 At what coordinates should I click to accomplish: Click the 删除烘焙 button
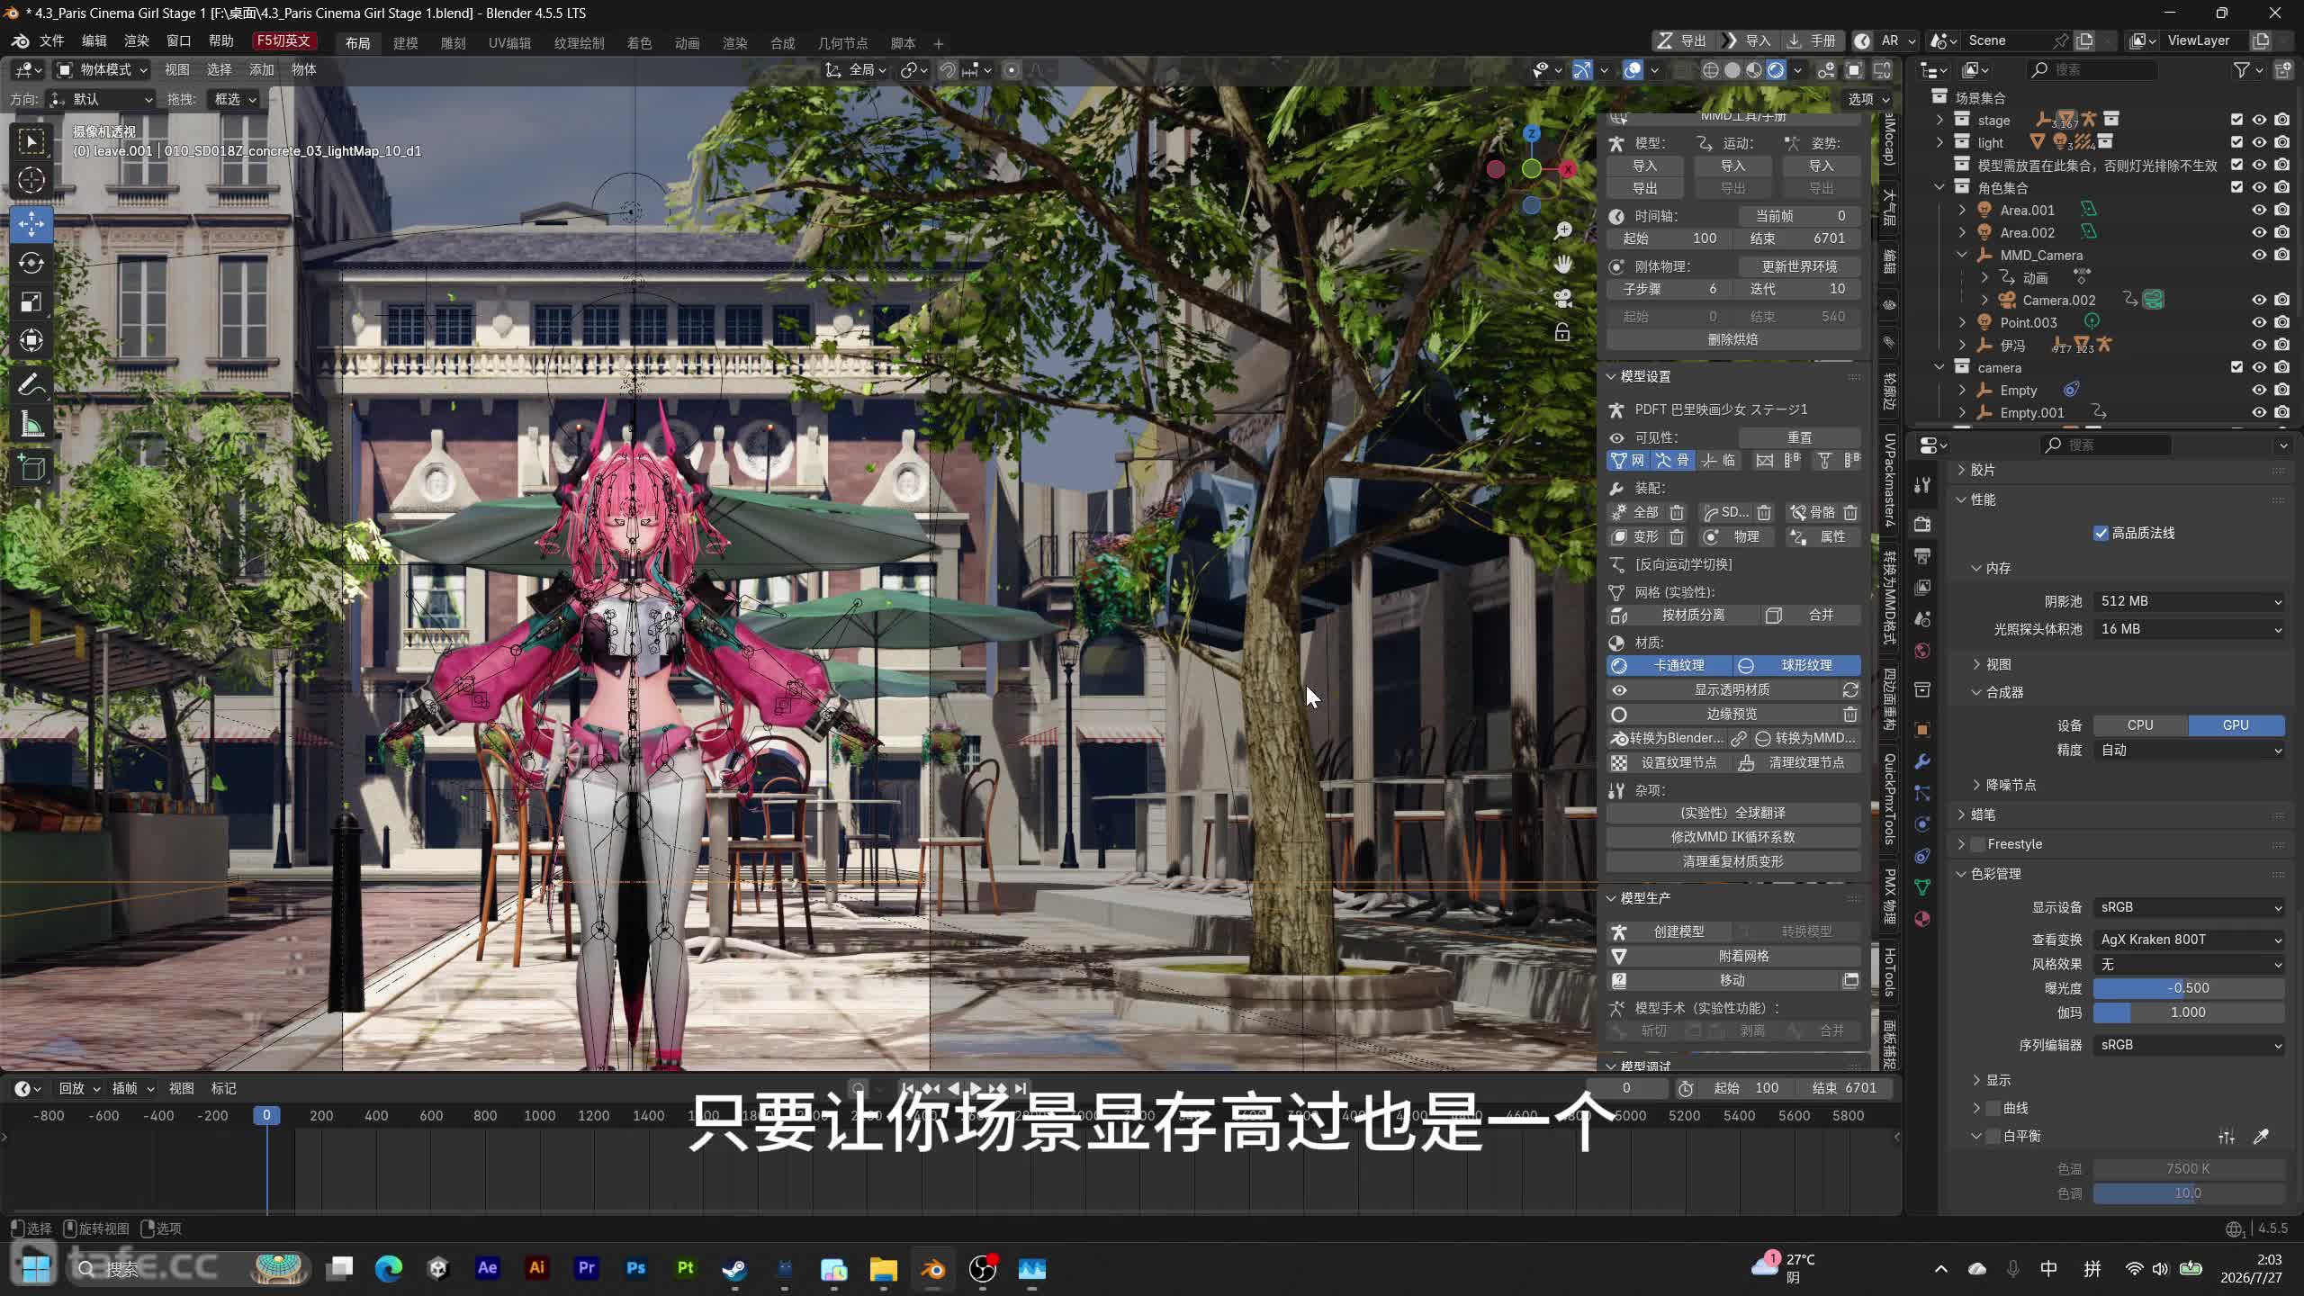point(1733,339)
